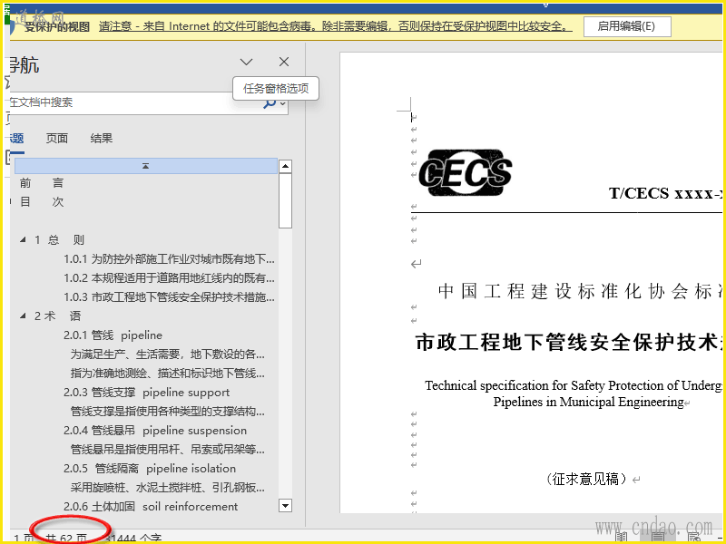726x544 pixels.
Task: Click the 中国工程建设标准化协会标准 line
Action: 580,291
